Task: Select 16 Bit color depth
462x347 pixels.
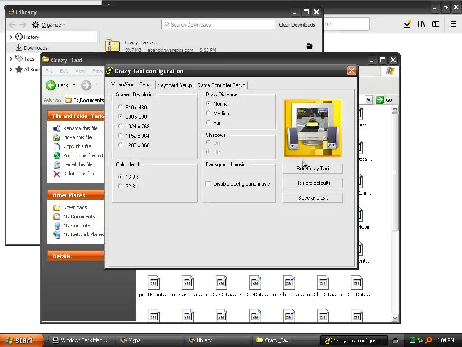Action: (x=120, y=177)
